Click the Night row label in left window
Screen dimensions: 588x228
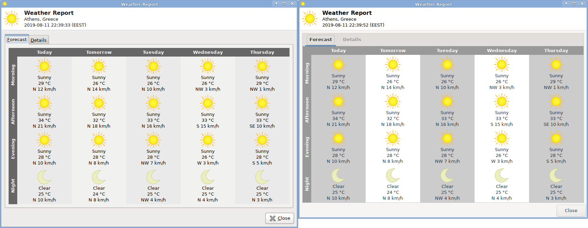pos(13,186)
